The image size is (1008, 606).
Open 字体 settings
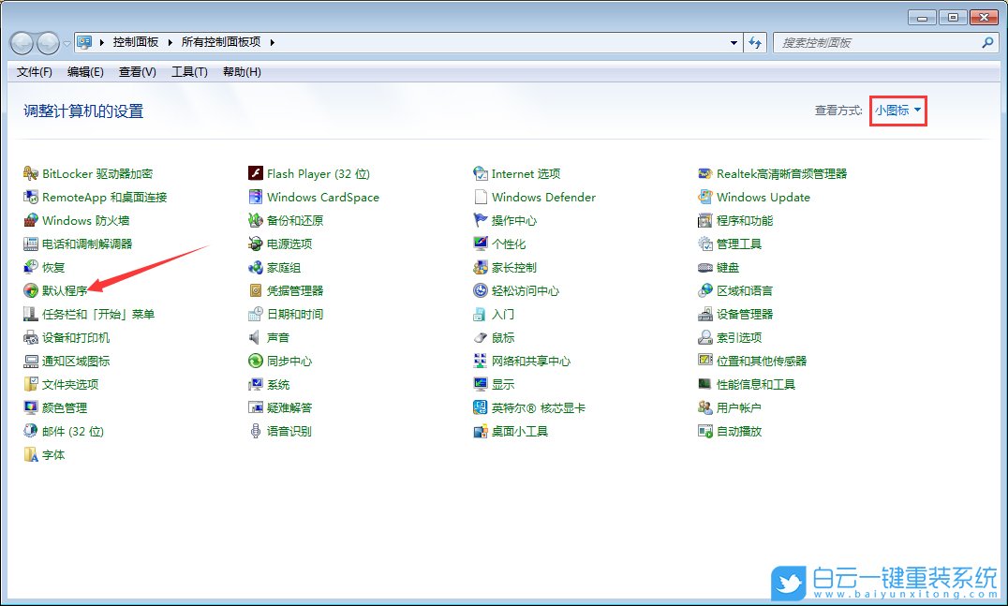tap(50, 454)
